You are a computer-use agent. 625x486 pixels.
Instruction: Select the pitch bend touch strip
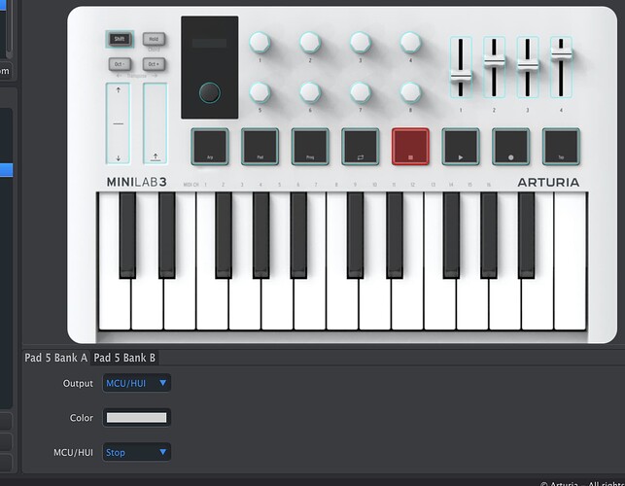click(118, 123)
